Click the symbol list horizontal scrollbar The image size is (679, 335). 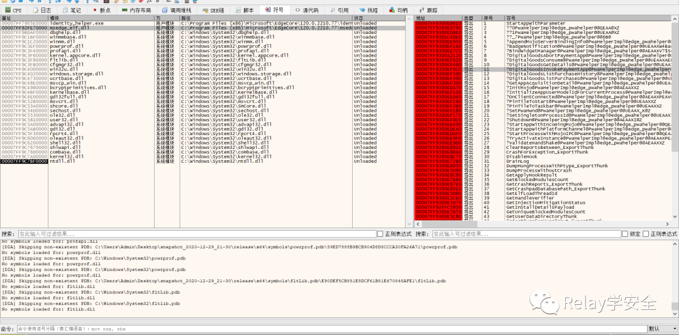tap(543, 224)
